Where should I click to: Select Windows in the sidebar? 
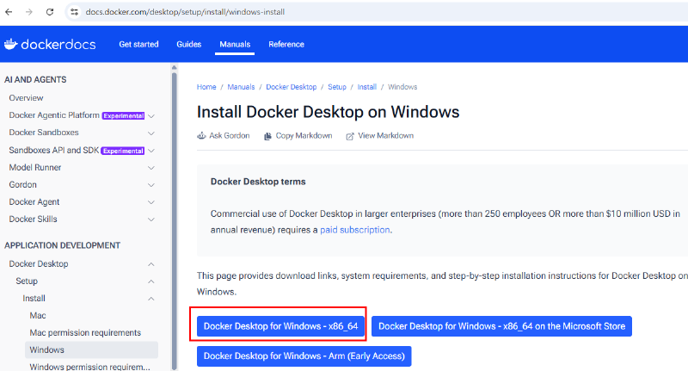point(91,350)
